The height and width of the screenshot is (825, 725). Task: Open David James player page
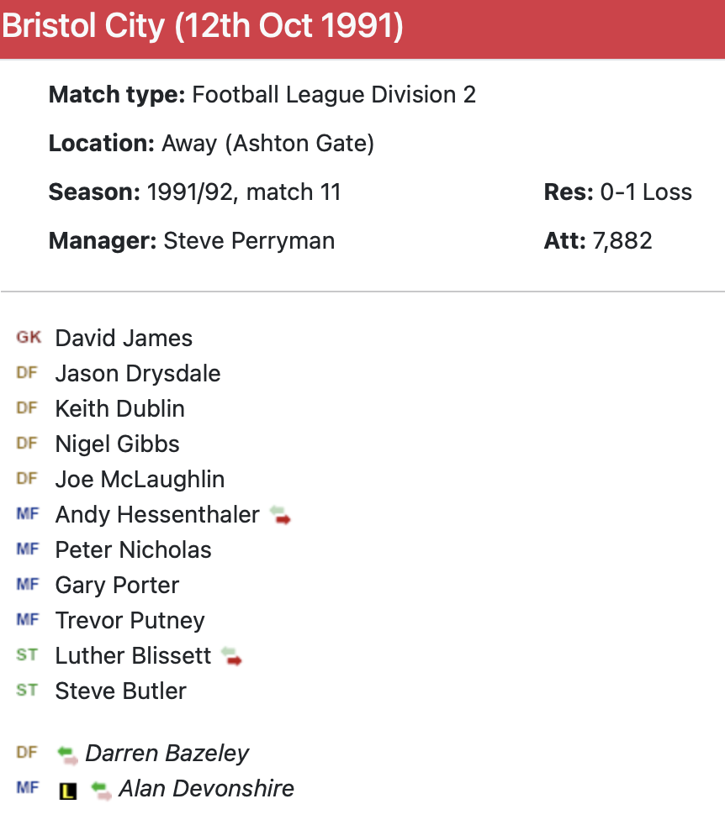click(x=124, y=339)
